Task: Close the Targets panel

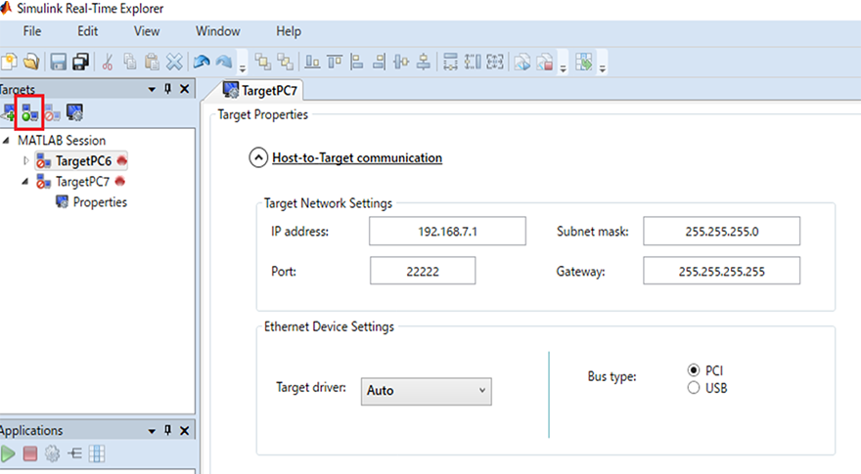Action: tap(185, 89)
